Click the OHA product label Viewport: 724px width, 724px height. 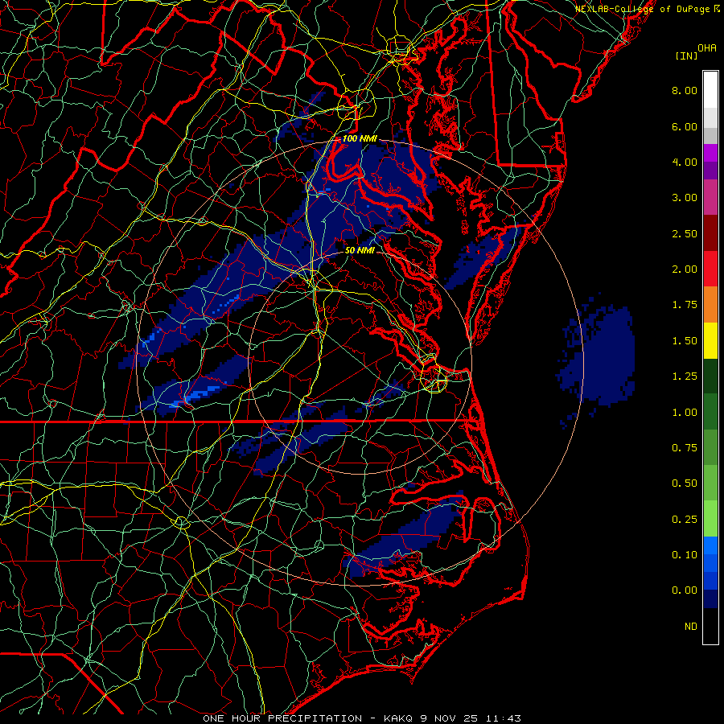(707, 48)
